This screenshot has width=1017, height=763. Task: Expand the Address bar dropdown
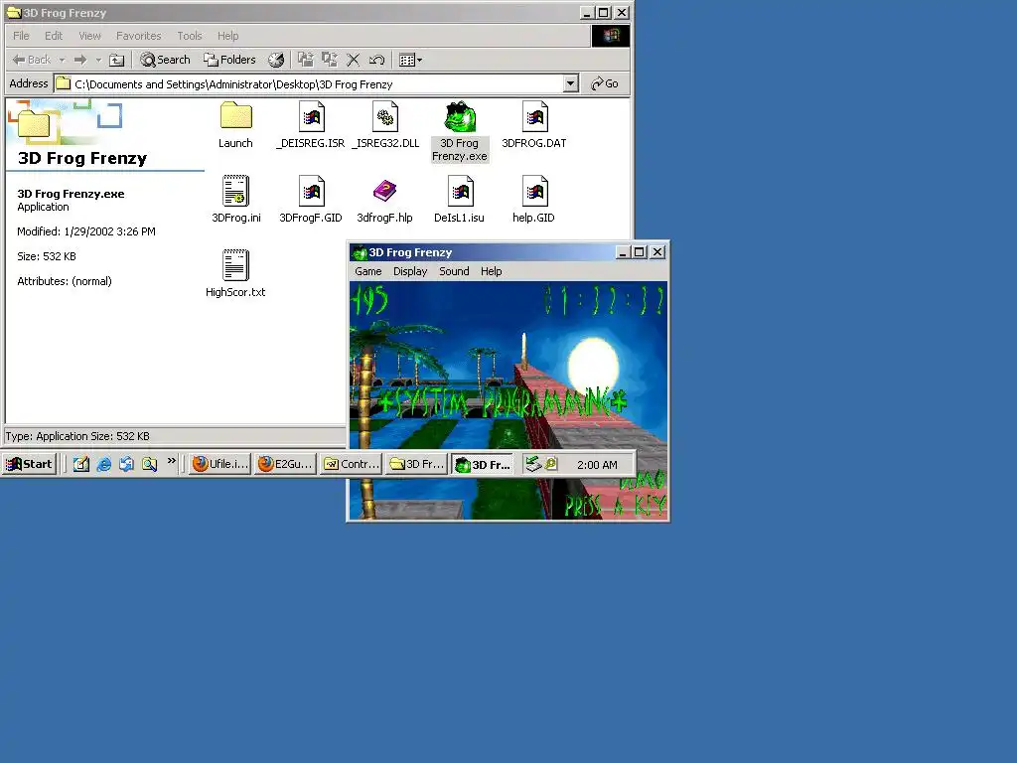571,83
